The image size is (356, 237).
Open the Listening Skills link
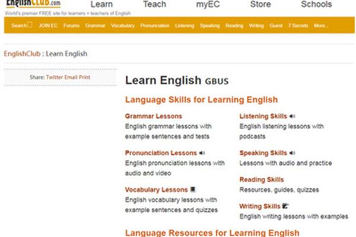click(263, 116)
